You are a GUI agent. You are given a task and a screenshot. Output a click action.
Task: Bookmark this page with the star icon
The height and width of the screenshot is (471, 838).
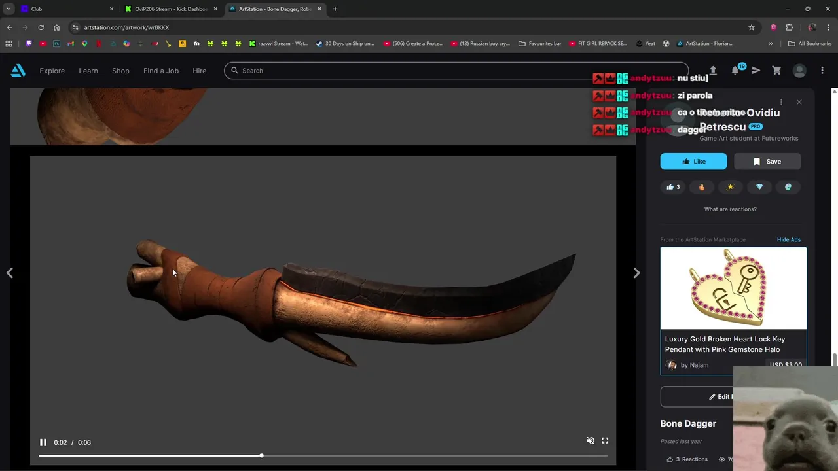(752, 27)
